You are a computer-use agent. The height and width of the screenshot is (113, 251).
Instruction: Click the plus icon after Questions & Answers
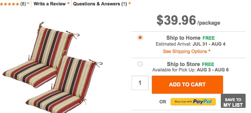130,3
